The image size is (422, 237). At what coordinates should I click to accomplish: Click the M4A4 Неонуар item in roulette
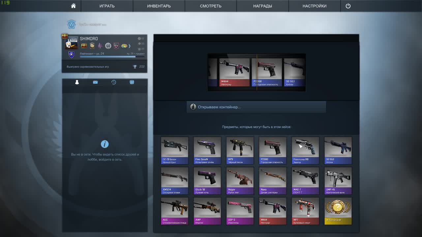click(x=234, y=72)
